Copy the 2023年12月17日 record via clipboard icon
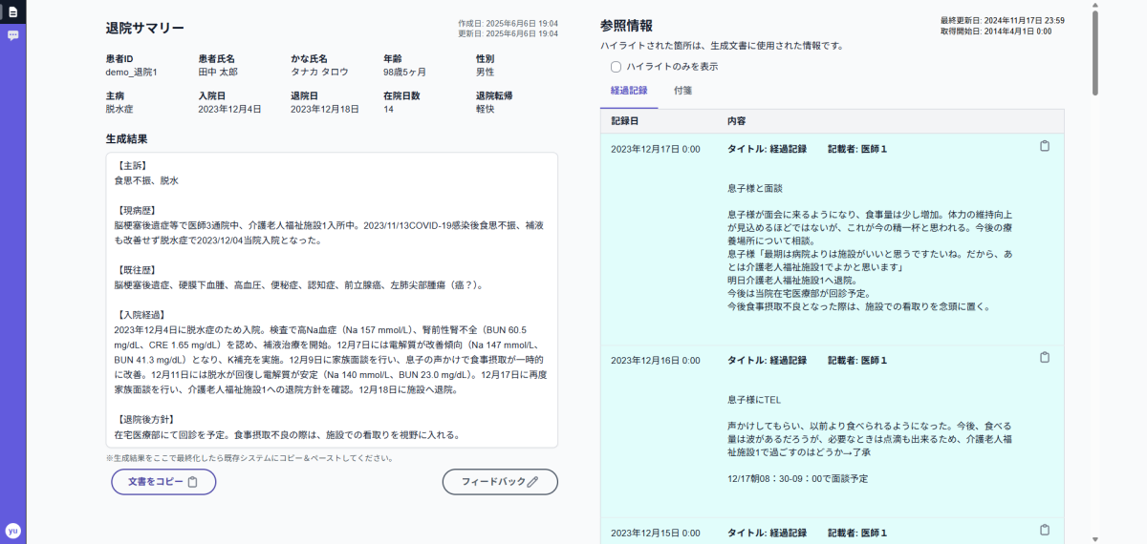 (x=1045, y=146)
